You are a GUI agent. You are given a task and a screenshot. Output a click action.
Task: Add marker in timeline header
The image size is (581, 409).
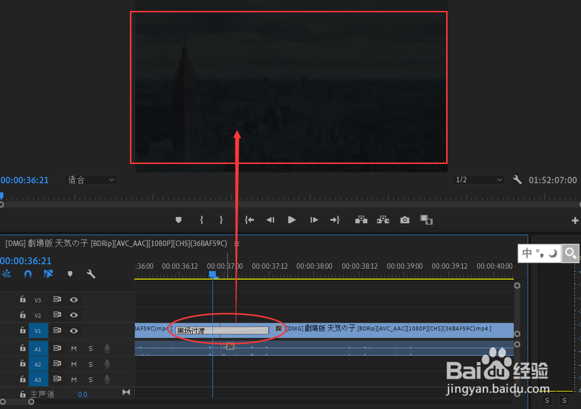(x=70, y=274)
